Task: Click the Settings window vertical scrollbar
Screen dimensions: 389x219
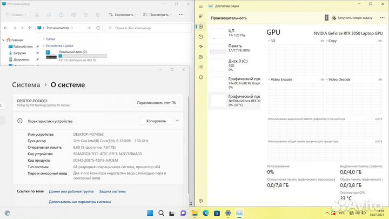Action: 189,144
